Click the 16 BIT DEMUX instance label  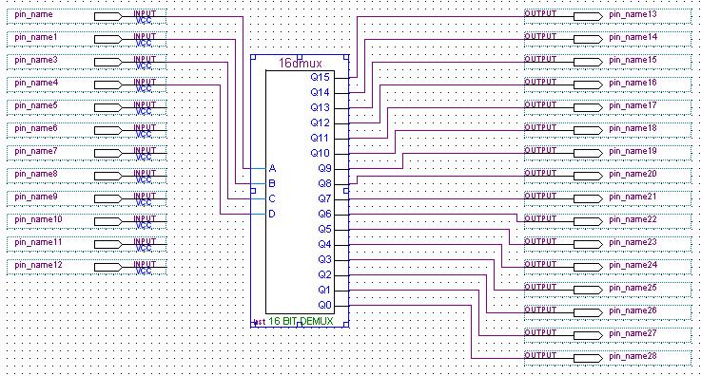pyautogui.click(x=301, y=321)
